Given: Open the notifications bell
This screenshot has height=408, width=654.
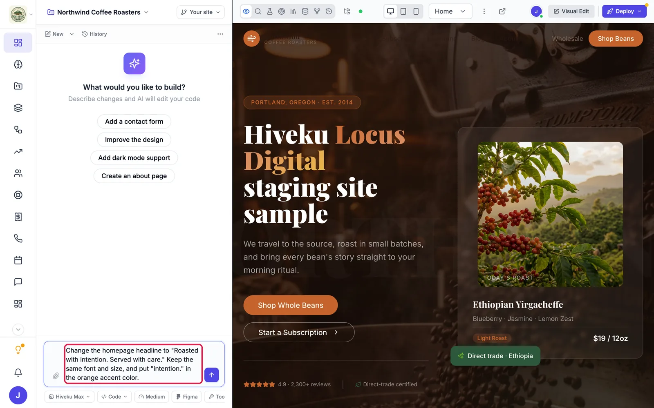Looking at the screenshot, I should [18, 373].
